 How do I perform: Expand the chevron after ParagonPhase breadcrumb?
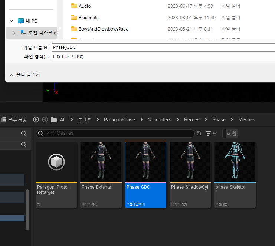pyautogui.click(x=141, y=119)
